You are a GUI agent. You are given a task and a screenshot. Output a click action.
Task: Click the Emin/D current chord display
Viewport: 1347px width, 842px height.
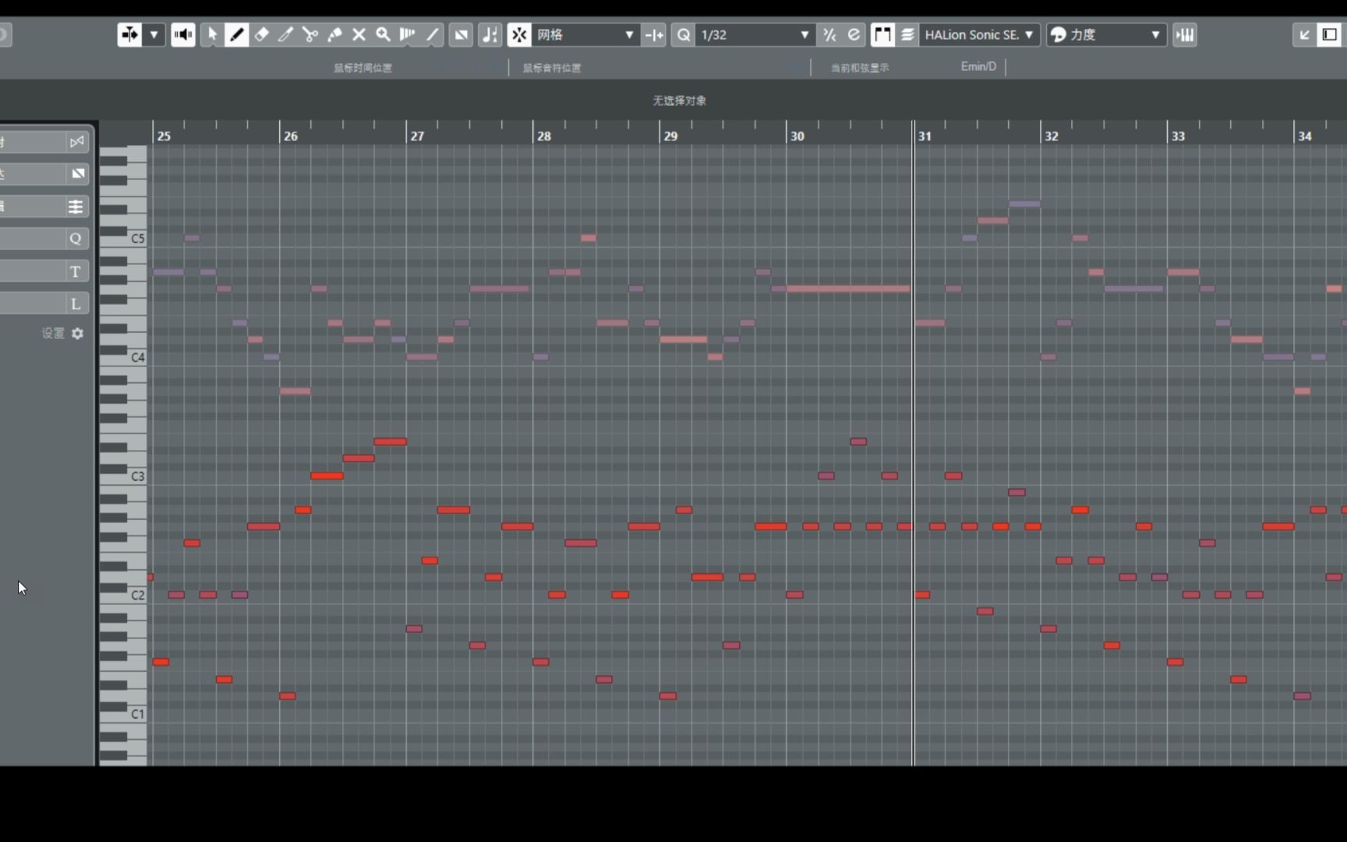(978, 66)
